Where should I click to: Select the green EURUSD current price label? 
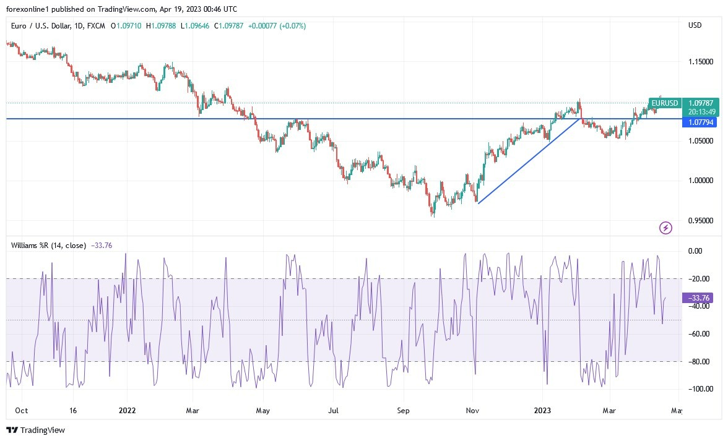(664, 103)
